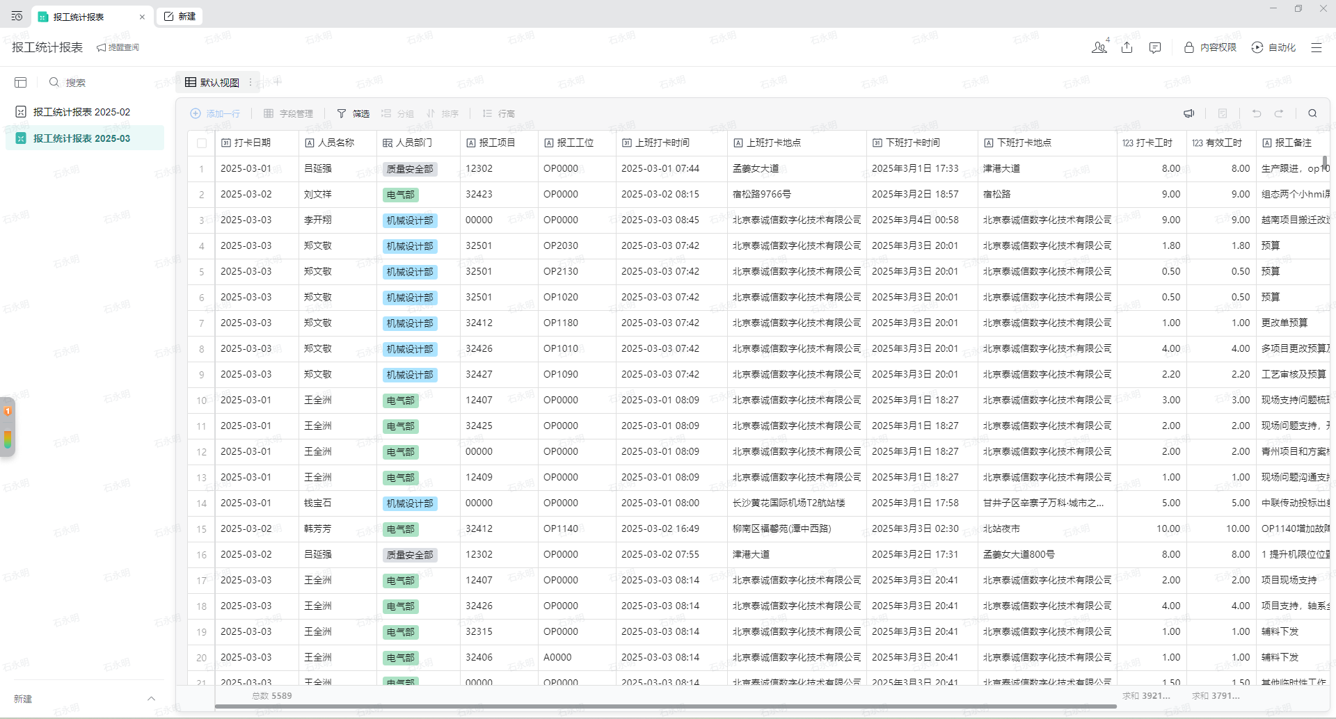Open the 默认视图 three-dot options menu
This screenshot has width=1336, height=719.
(250, 83)
